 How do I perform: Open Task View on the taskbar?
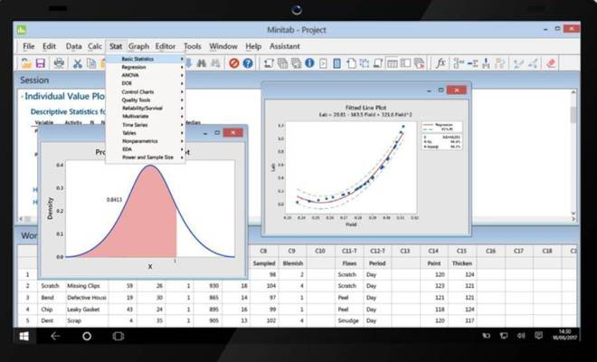point(118,336)
